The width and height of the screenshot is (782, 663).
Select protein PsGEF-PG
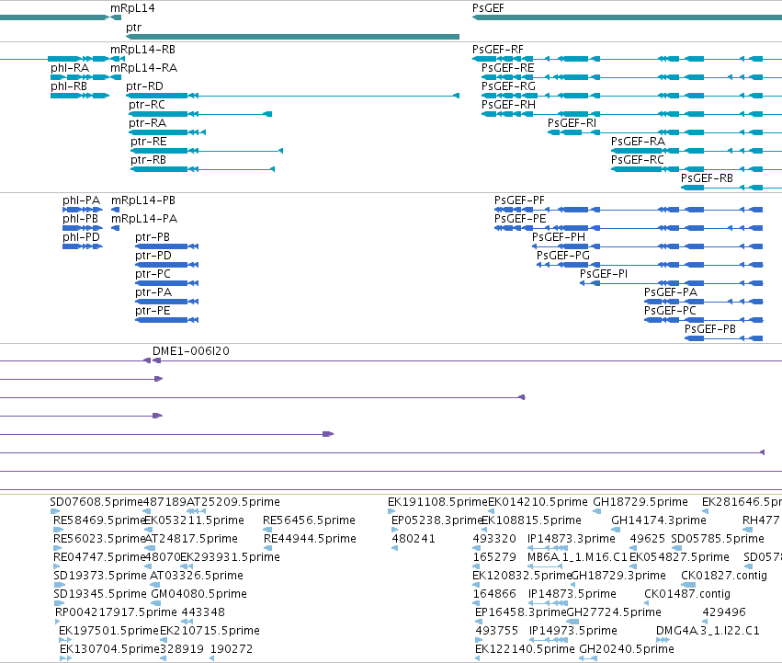pos(650,265)
